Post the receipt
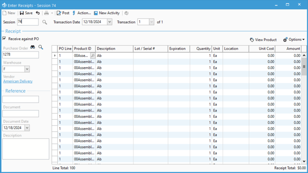Image resolution: width=308 pixels, height=173 pixels. click(x=63, y=13)
